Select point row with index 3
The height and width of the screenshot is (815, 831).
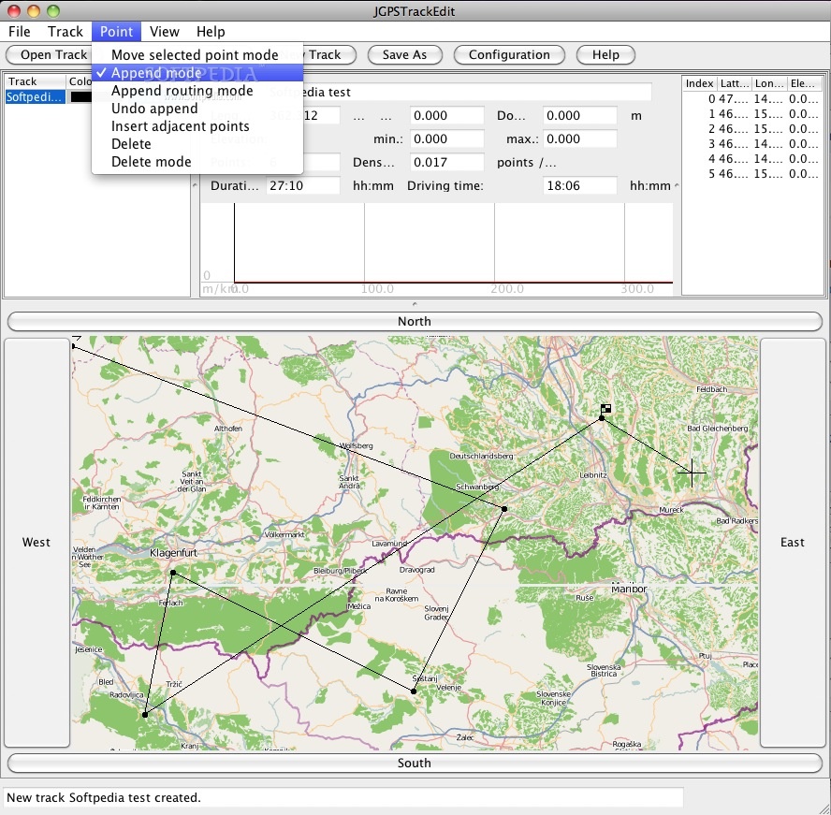pyautogui.click(x=752, y=143)
